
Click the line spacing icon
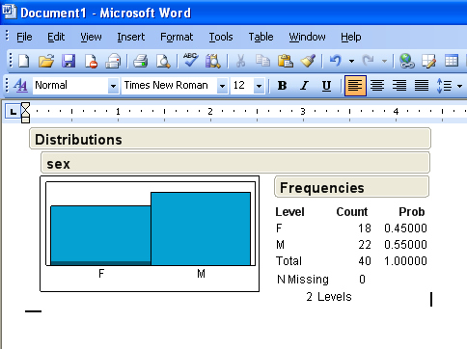tap(444, 86)
